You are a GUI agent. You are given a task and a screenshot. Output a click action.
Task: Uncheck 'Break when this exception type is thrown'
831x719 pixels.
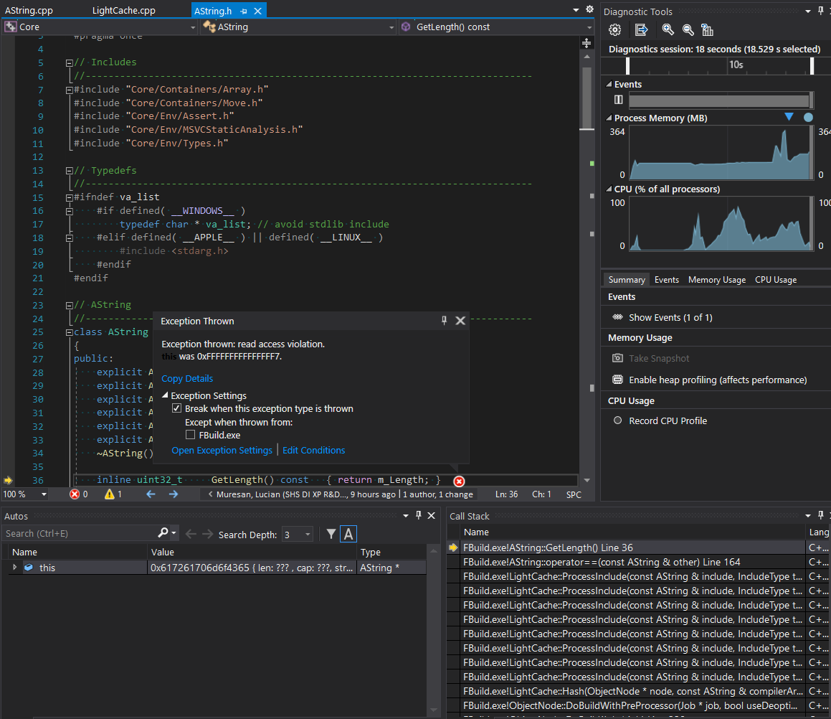tap(176, 407)
